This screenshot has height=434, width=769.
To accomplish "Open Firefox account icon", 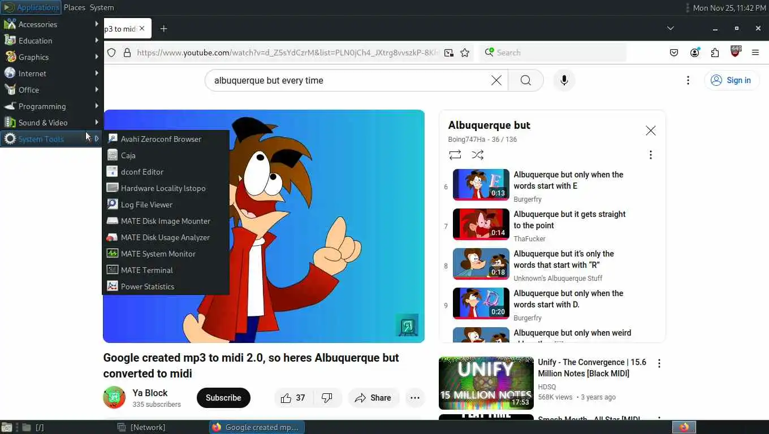I will pos(695,53).
